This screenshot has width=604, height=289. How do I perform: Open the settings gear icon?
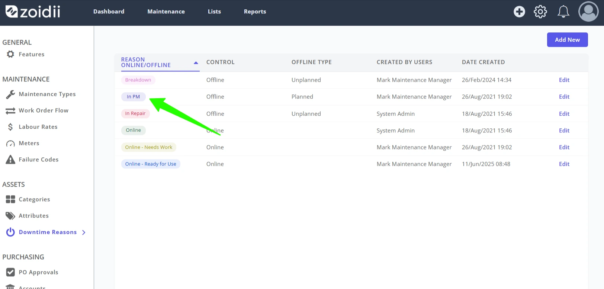pos(540,12)
